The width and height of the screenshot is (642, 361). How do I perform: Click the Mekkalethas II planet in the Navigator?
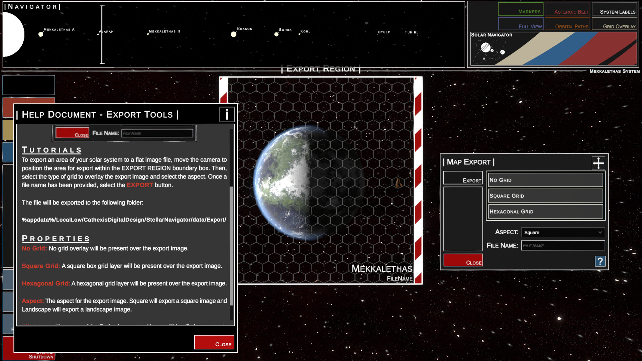point(147,34)
